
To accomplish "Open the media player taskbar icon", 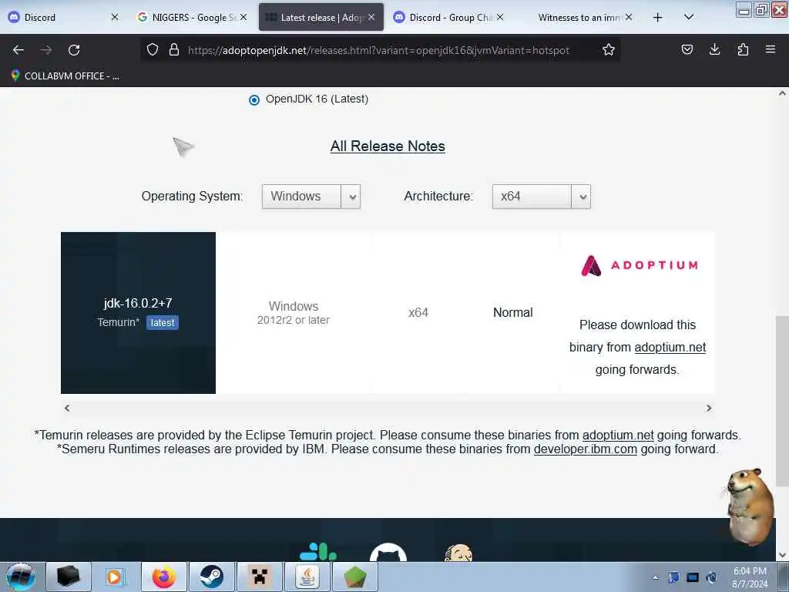I will pyautogui.click(x=115, y=577).
